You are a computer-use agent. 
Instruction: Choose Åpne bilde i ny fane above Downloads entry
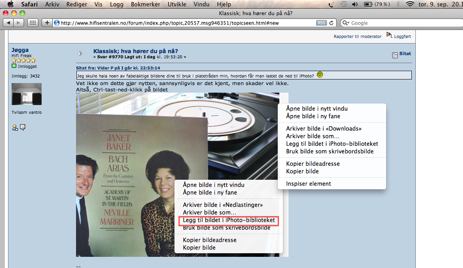313,116
